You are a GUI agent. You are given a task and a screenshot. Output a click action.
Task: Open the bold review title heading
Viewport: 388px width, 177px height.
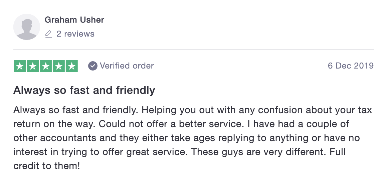pos(84,90)
